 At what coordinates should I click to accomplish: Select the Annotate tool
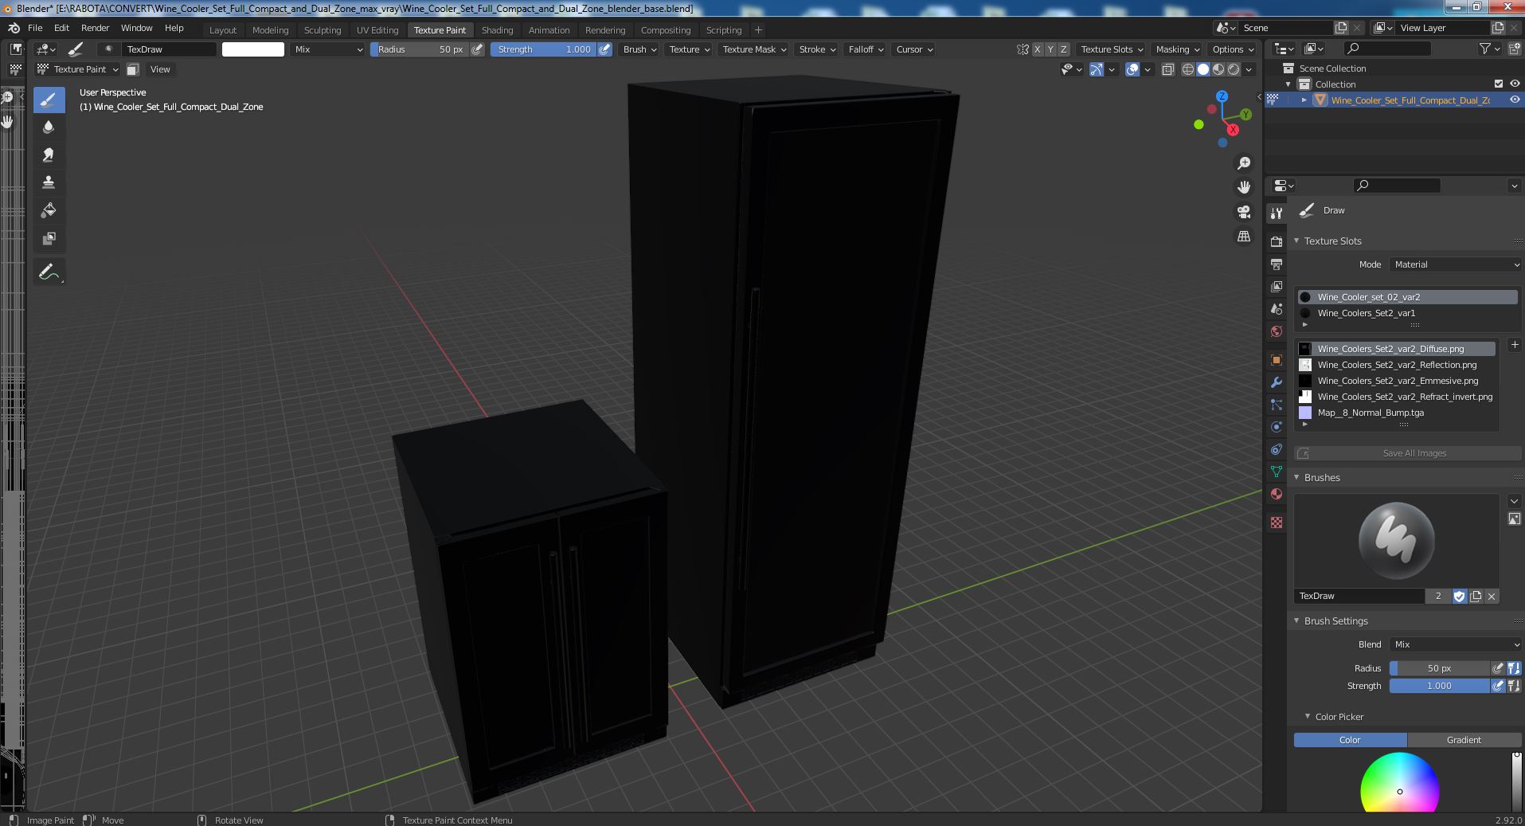point(49,272)
